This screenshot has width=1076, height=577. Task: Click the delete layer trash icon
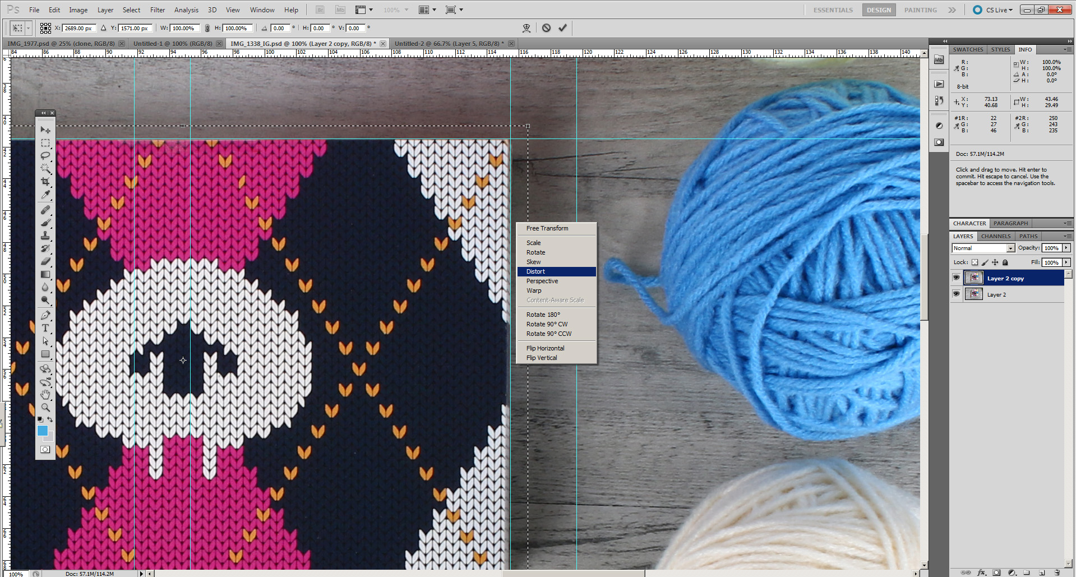coord(1057,573)
